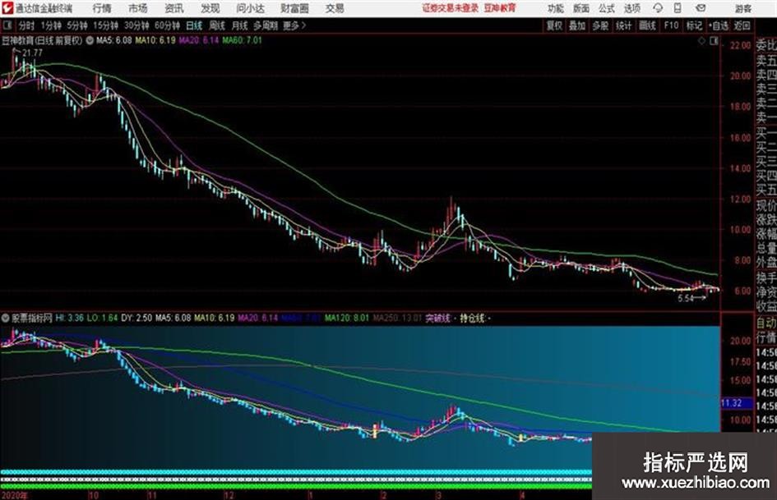This screenshot has height=500, width=777.
Task: Switch to the 30分钟 period tab
Action: 136,25
